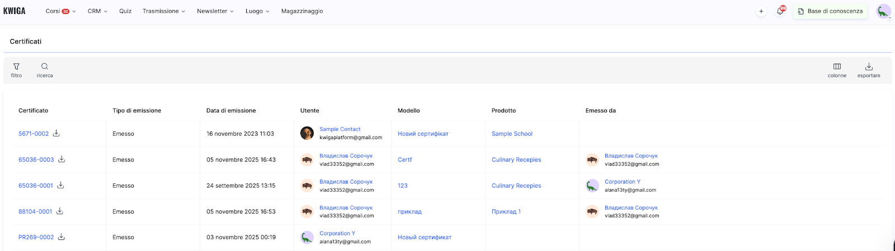Open Base di conoscenza button

[x=830, y=11]
